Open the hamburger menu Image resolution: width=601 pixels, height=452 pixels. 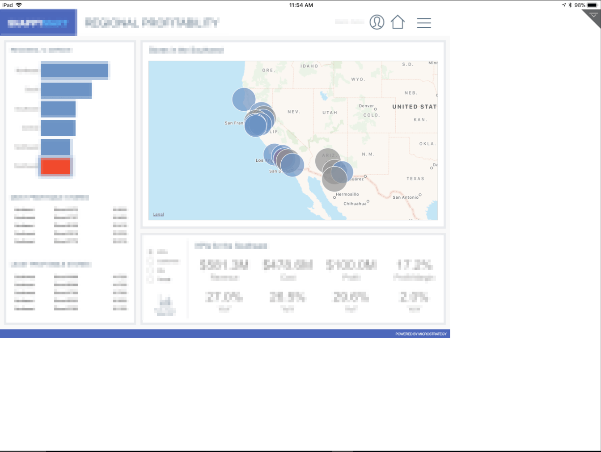pos(424,22)
